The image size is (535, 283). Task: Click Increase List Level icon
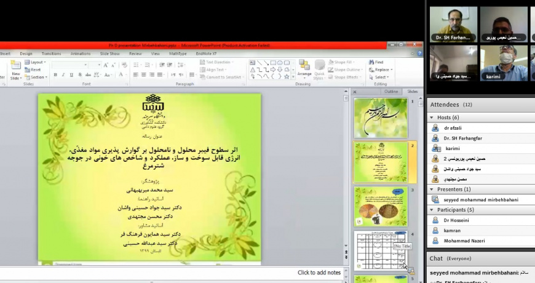170,65
